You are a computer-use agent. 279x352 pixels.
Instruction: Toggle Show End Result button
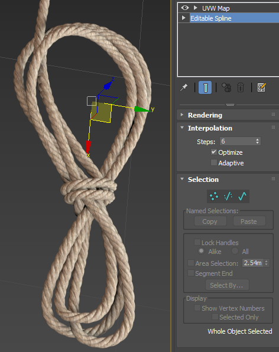205,87
